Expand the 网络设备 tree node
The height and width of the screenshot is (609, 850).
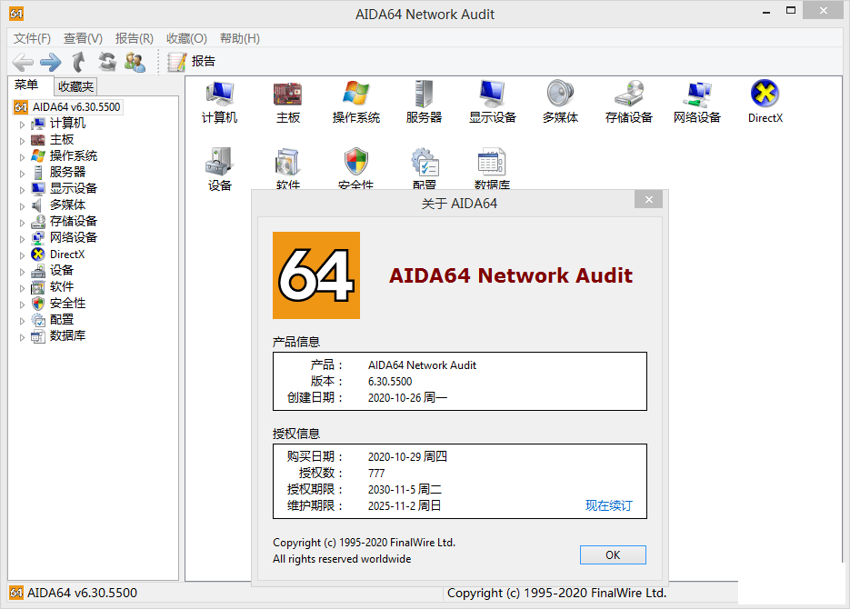tap(22, 238)
